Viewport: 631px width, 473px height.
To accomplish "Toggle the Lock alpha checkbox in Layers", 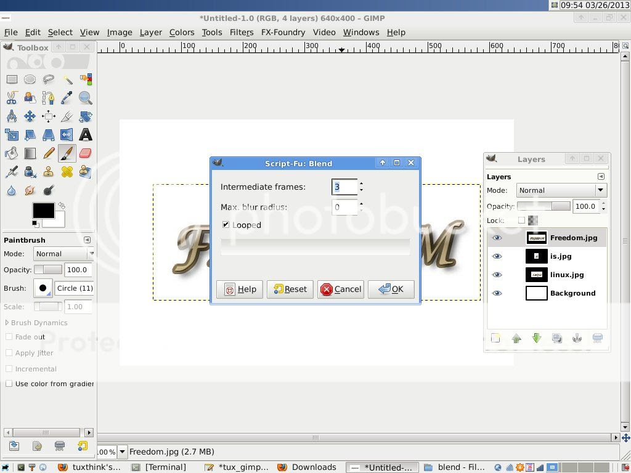I will click(x=521, y=220).
